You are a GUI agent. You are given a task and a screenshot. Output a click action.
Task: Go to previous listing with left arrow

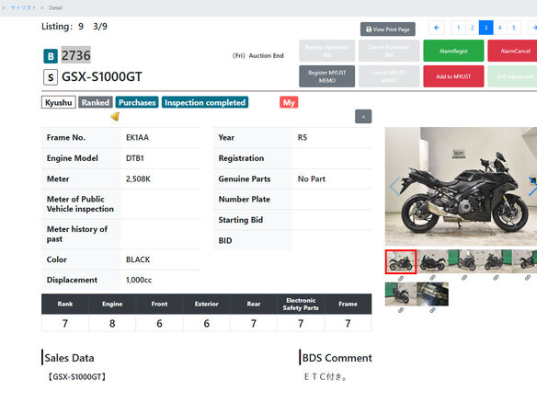coord(437,28)
